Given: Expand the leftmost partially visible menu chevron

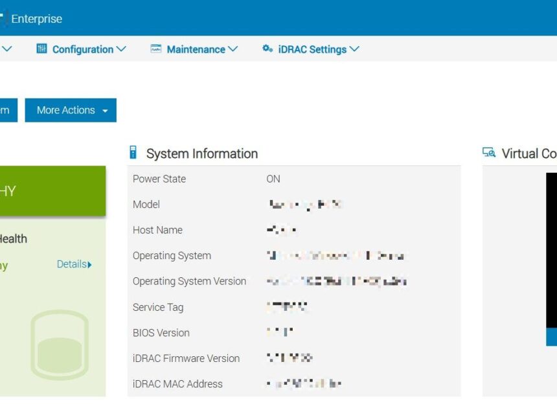Looking at the screenshot, I should pyautogui.click(x=7, y=49).
